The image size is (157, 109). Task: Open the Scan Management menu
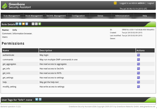coord(12,16)
